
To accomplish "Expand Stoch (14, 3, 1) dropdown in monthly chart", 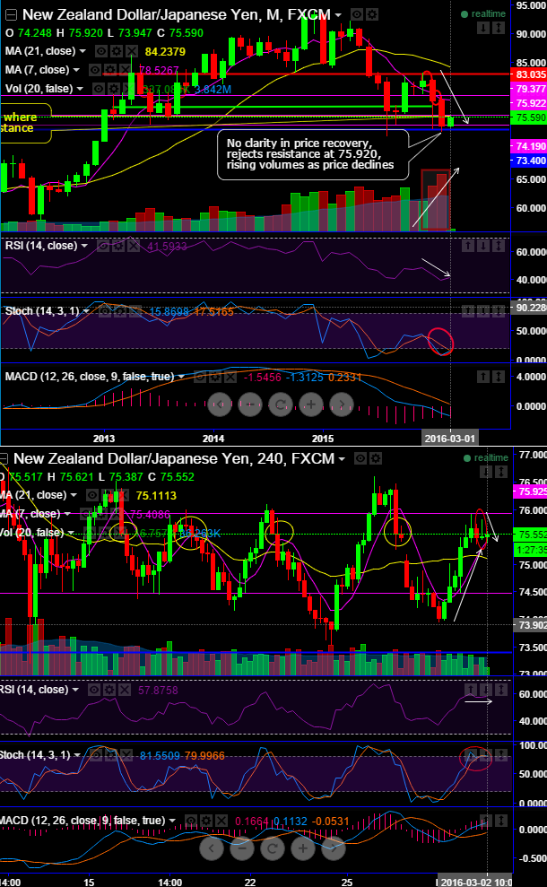I will (86, 311).
